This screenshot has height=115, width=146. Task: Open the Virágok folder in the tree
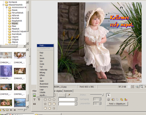[15, 39]
